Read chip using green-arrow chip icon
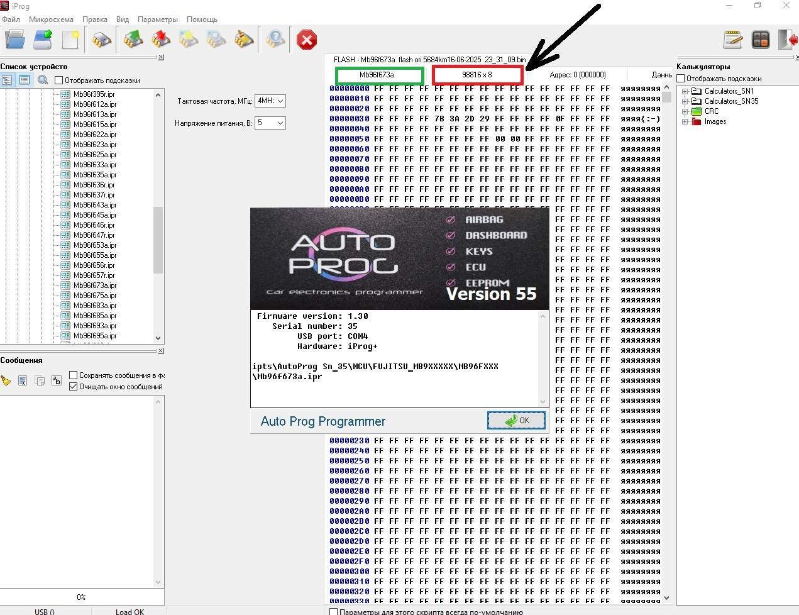799x615 pixels. pyautogui.click(x=133, y=40)
